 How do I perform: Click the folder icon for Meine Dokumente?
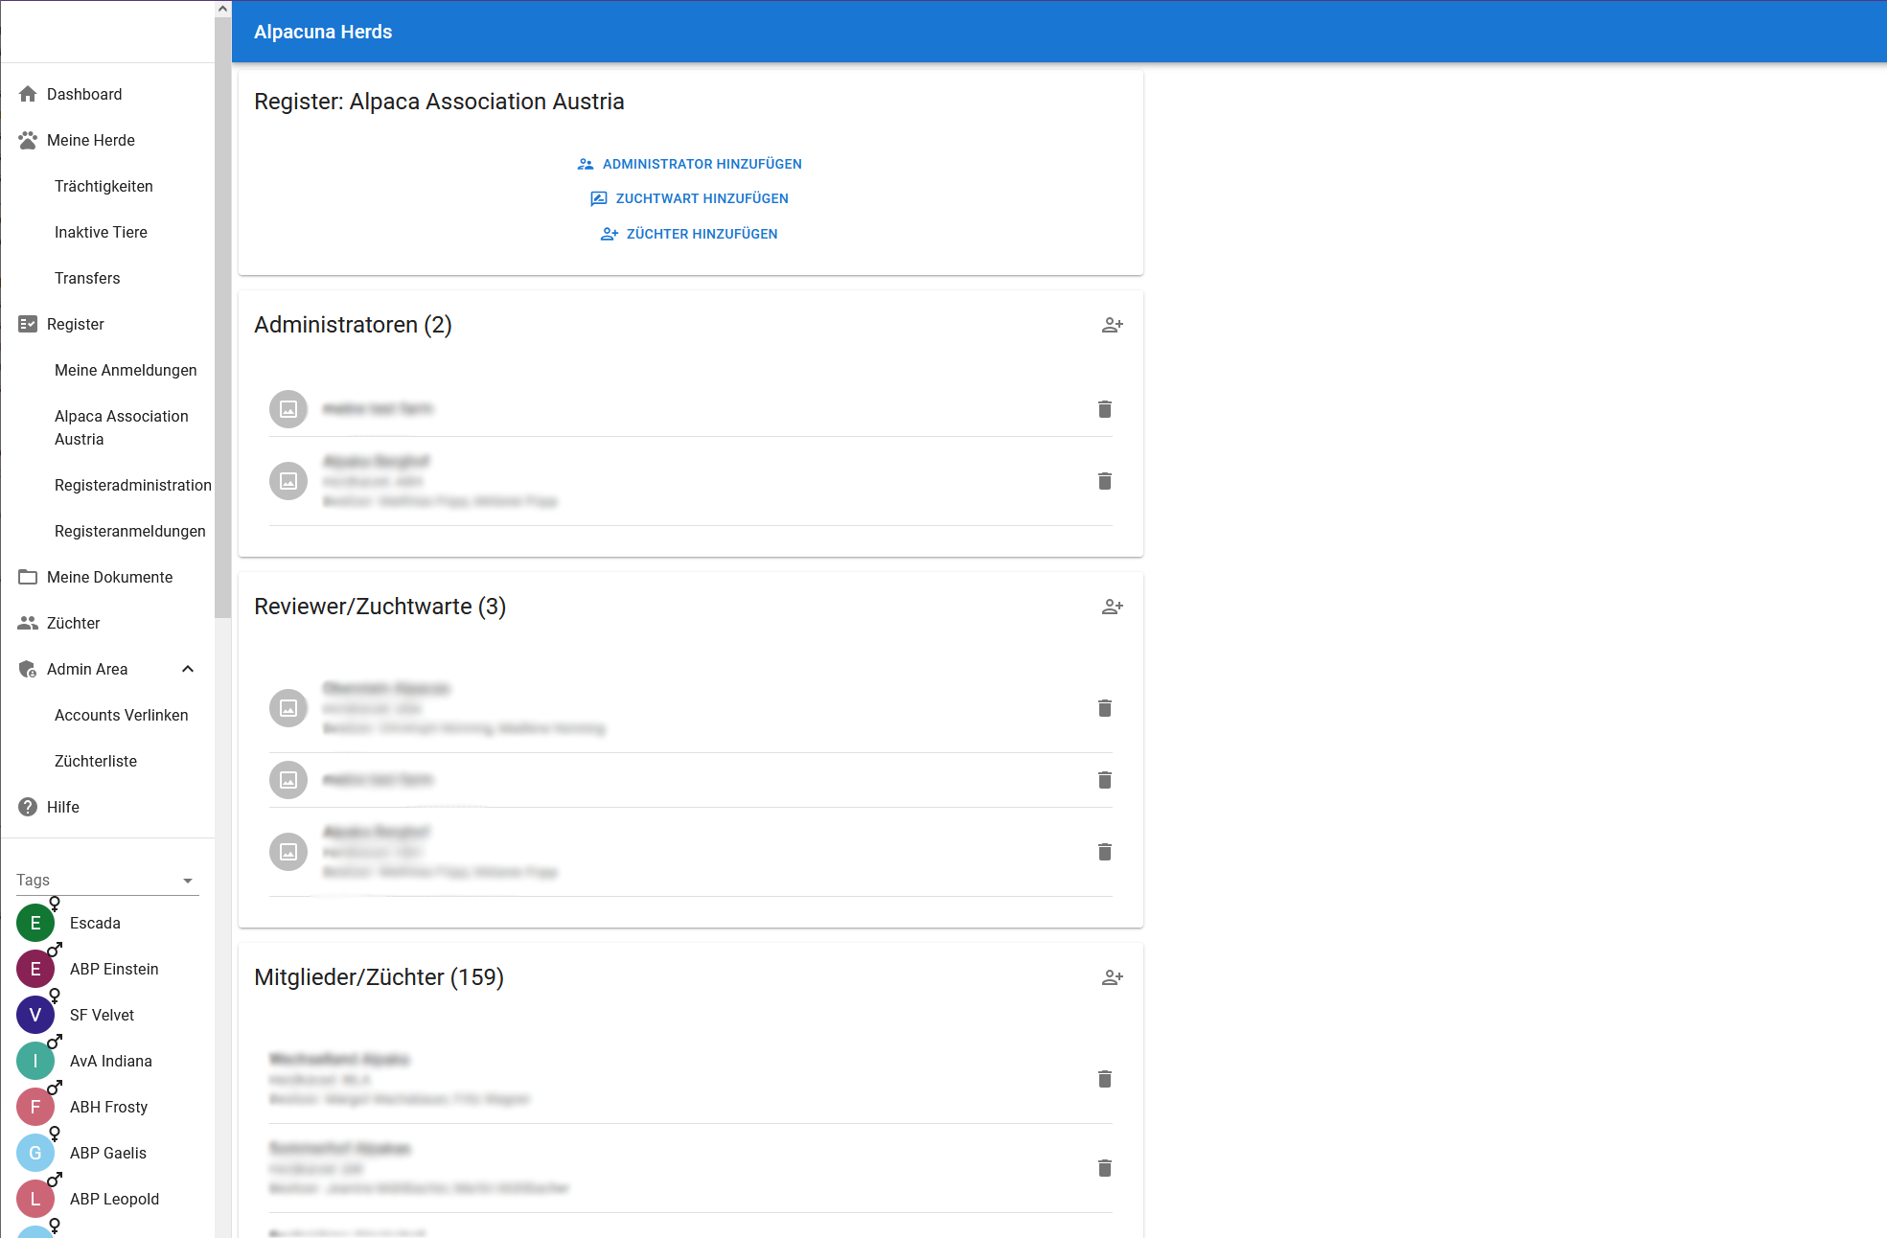(28, 577)
